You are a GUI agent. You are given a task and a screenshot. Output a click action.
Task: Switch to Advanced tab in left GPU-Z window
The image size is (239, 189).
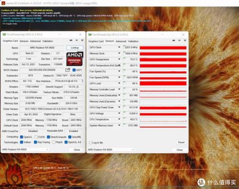coord(35,41)
